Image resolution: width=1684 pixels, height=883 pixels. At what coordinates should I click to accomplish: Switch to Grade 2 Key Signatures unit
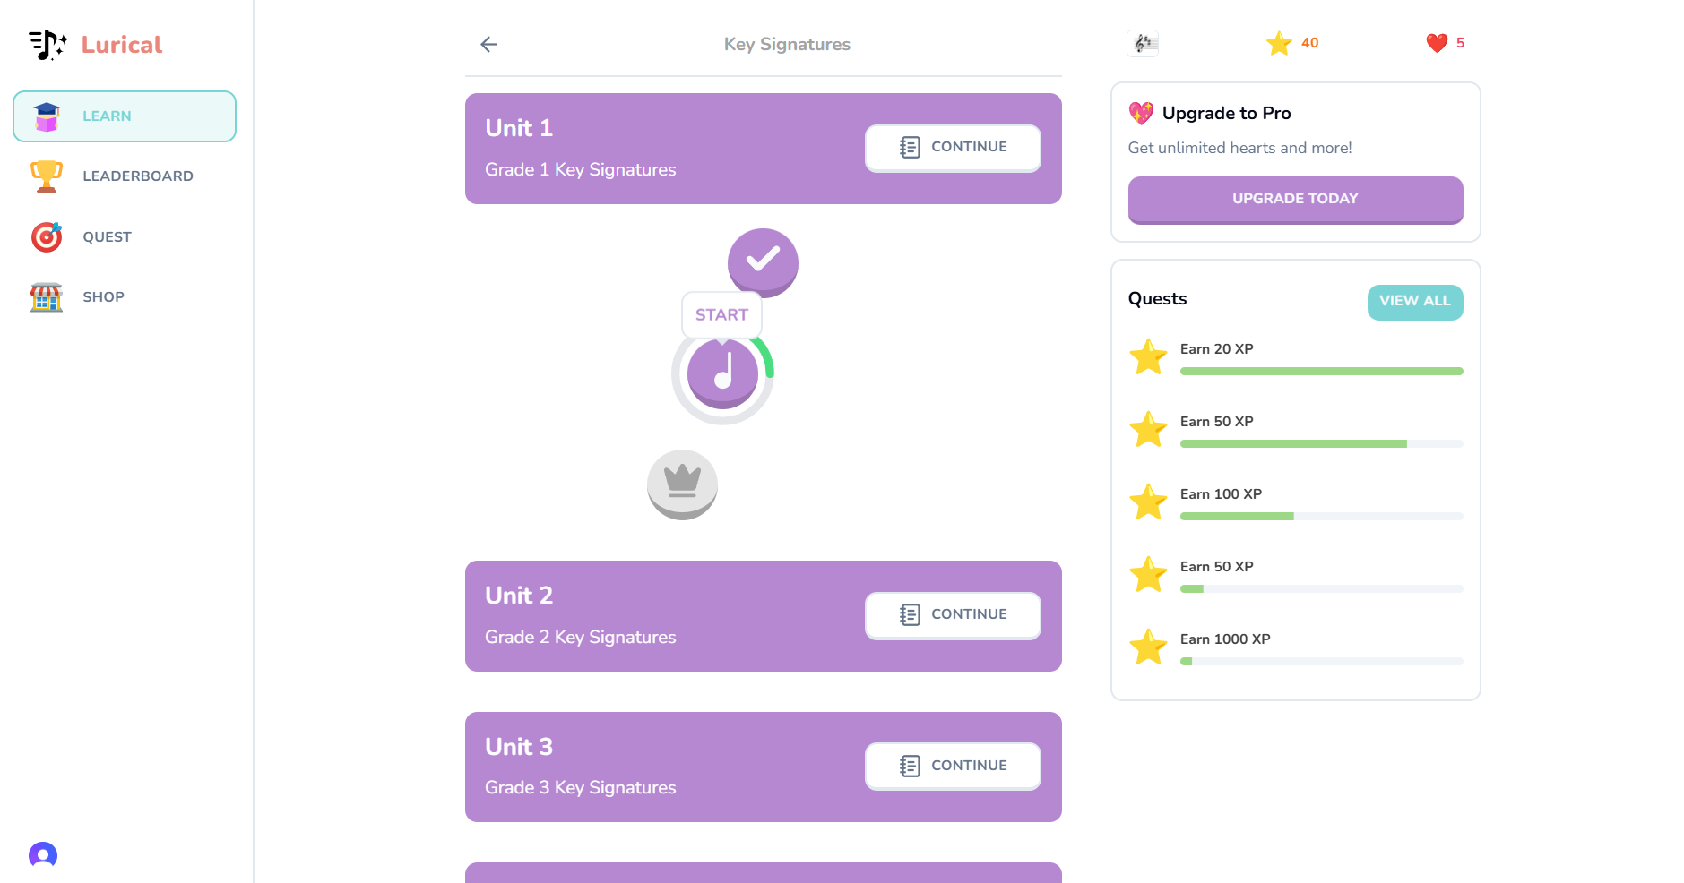952,614
